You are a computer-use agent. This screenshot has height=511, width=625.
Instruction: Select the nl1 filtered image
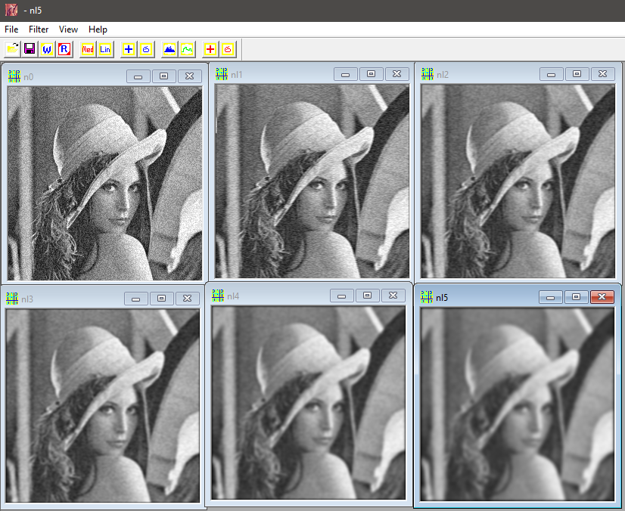tap(312, 181)
